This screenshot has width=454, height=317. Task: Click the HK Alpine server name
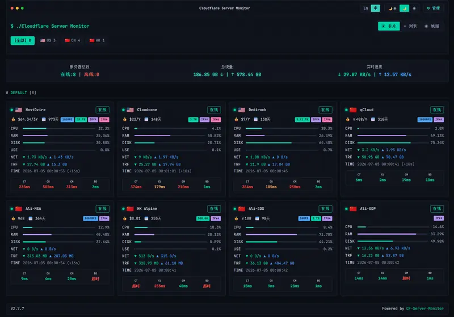(x=147, y=209)
